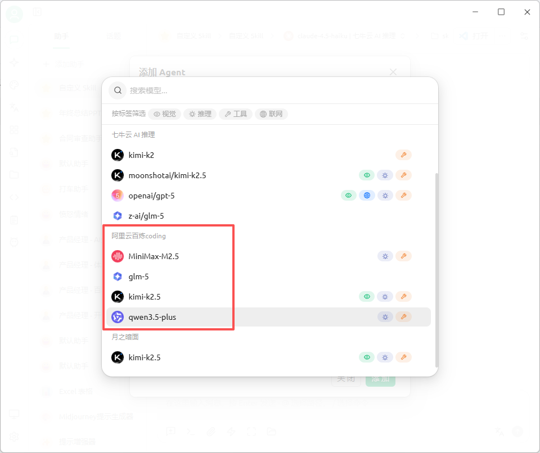Toggle the 推理 tag filter
The image size is (540, 453).
pos(200,114)
